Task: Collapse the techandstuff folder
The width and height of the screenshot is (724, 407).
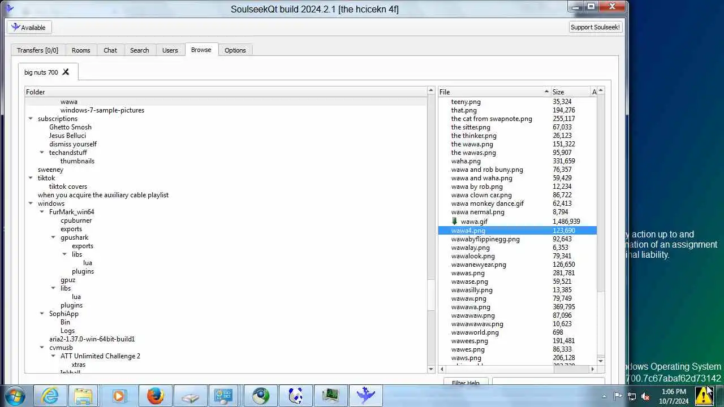Action: coord(42,153)
